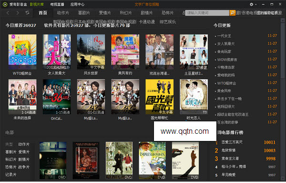Click 在台湾的故事 in today's updates
The width and height of the screenshot is (286, 183).
pyautogui.click(x=227, y=122)
